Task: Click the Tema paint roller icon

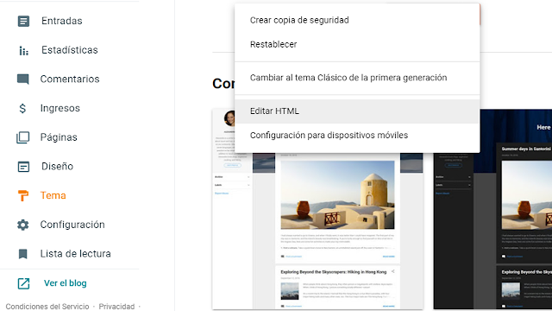Action: 23,196
